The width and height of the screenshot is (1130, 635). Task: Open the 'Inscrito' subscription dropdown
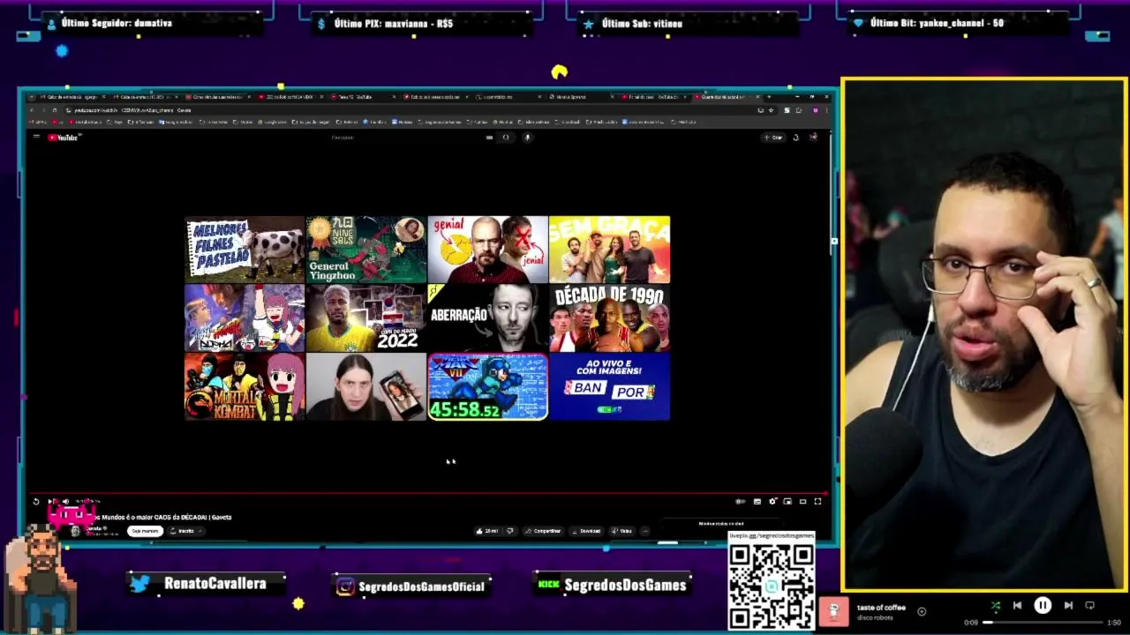[x=185, y=531]
